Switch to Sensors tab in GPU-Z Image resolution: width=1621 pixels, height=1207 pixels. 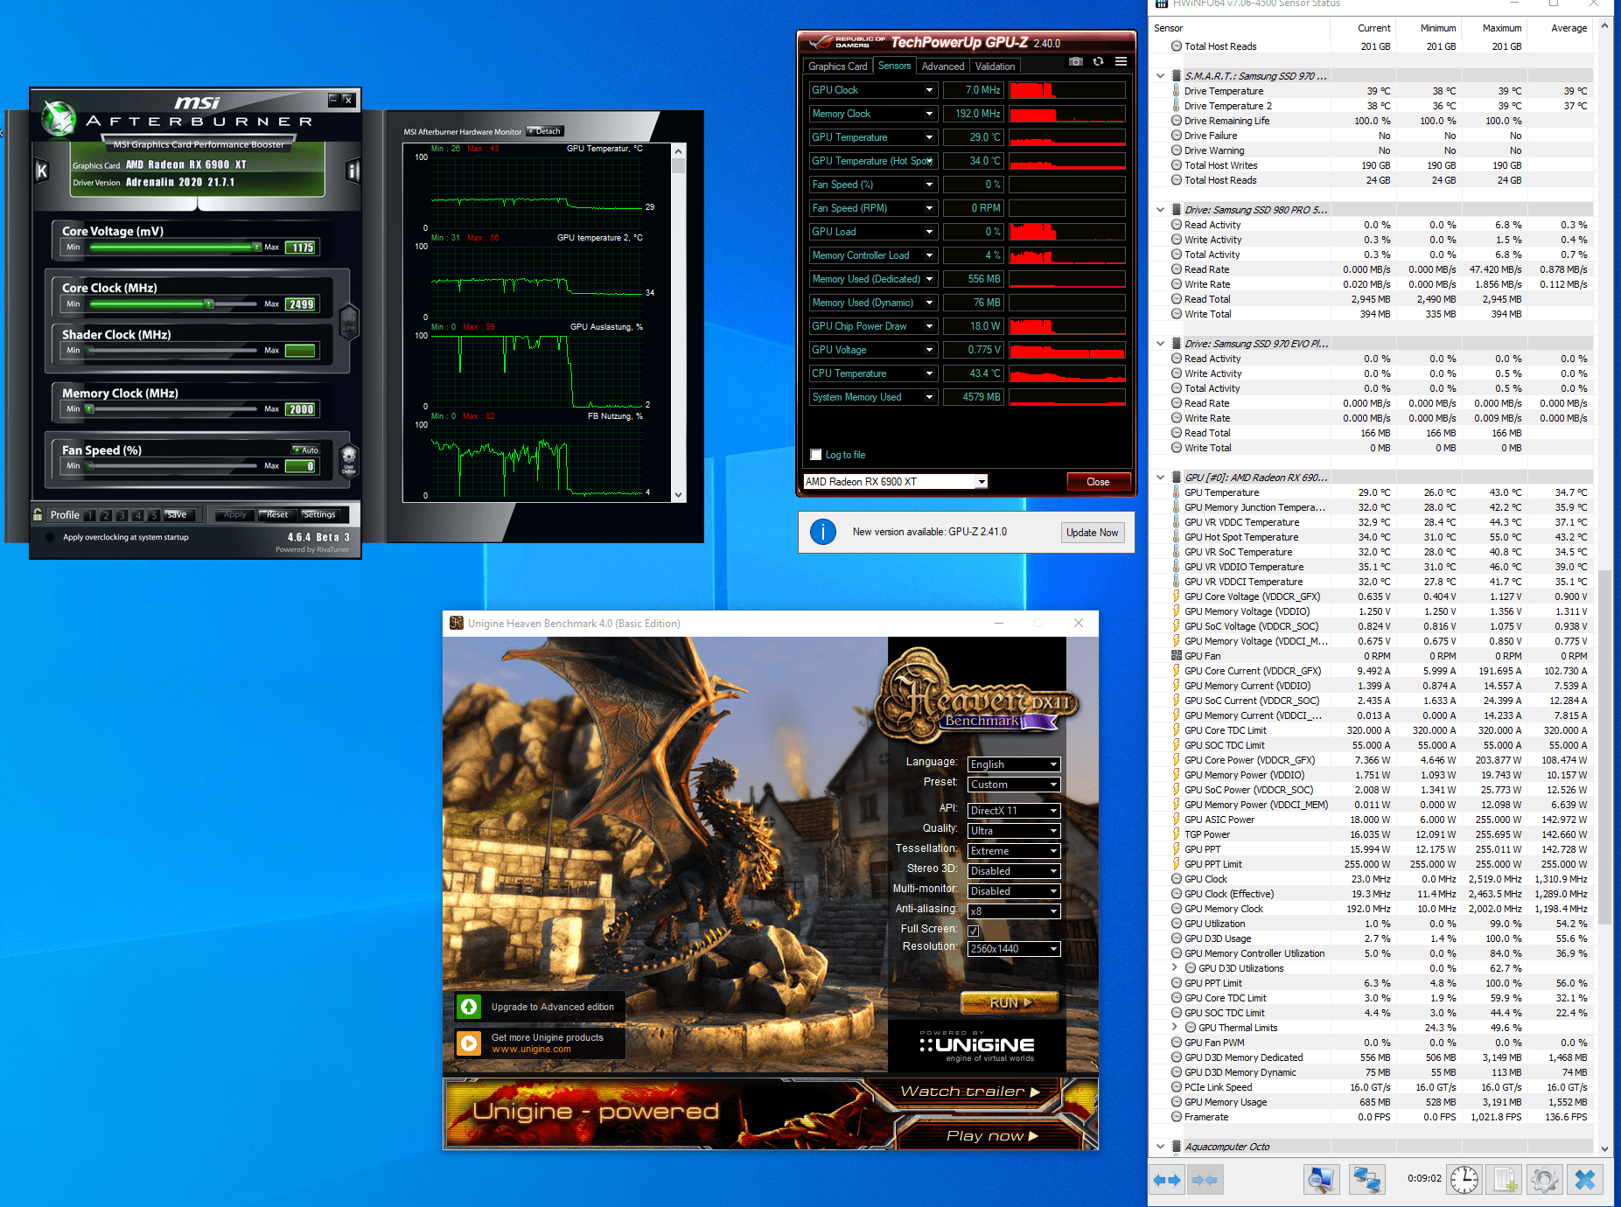[x=894, y=66]
